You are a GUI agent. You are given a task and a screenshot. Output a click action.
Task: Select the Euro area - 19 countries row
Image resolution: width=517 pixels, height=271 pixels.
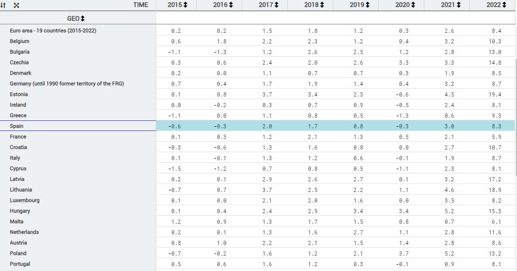(x=53, y=31)
